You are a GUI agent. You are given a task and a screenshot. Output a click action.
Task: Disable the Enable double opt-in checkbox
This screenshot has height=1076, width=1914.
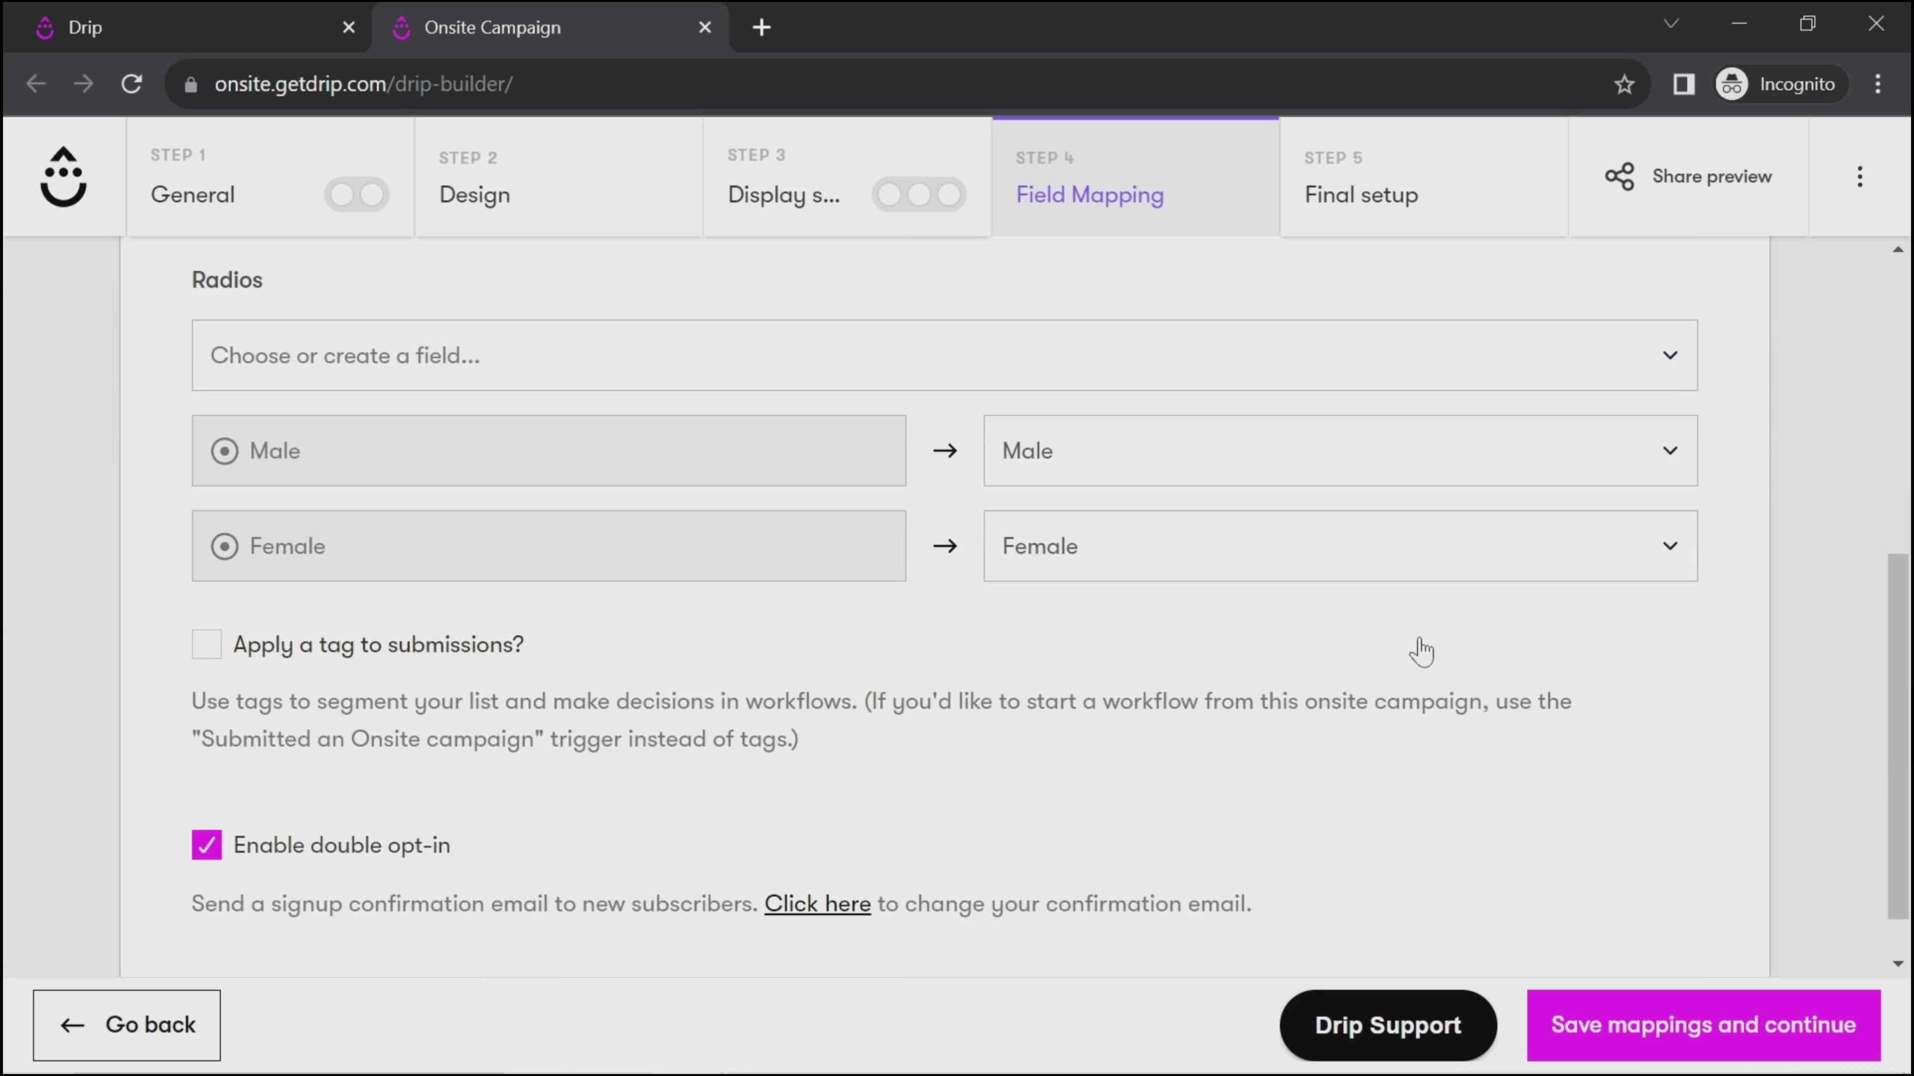206,845
